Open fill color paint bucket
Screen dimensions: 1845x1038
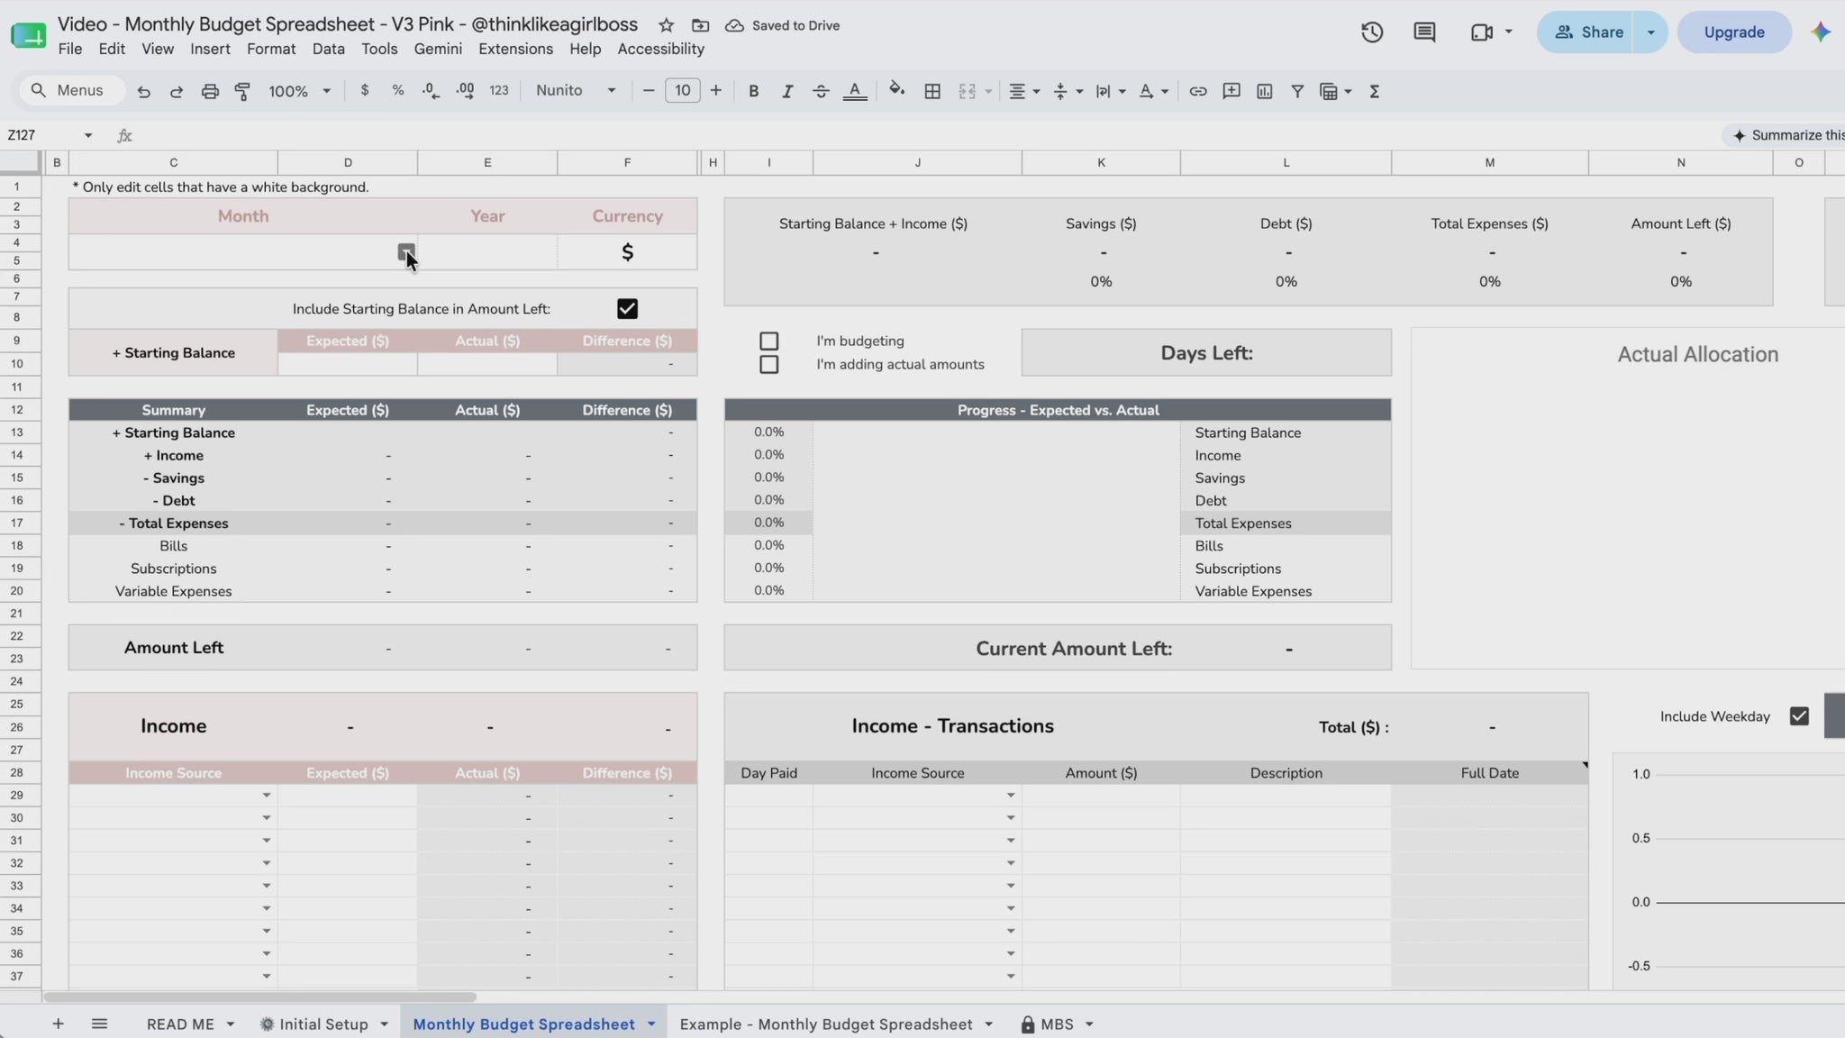(x=896, y=89)
